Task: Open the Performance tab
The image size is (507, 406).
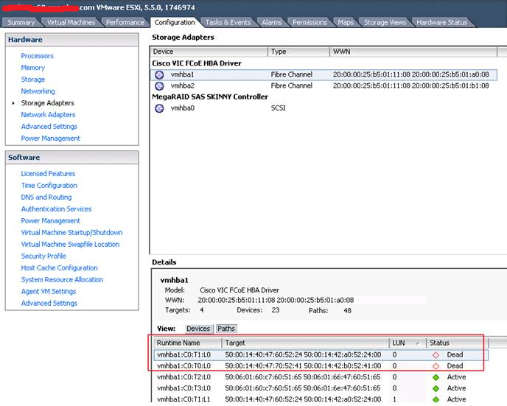Action: (125, 22)
